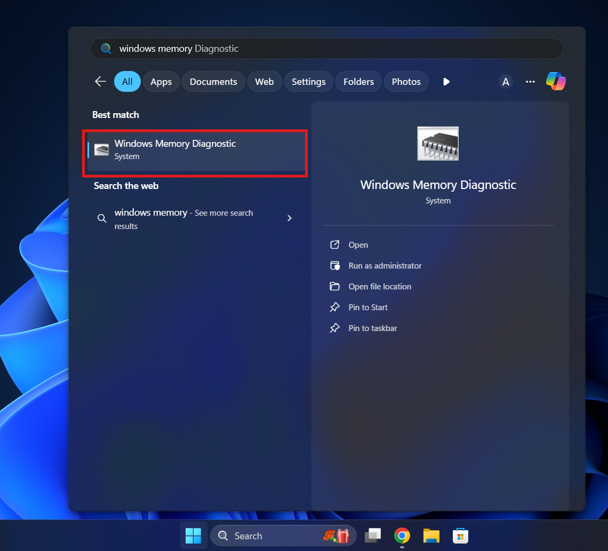The height and width of the screenshot is (551, 608).
Task: Click the account avatar icon labeled A
Action: (506, 81)
